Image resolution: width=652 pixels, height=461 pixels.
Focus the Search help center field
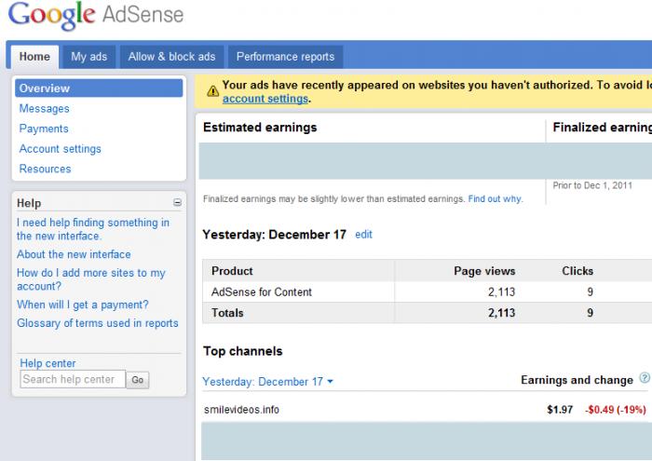(73, 379)
